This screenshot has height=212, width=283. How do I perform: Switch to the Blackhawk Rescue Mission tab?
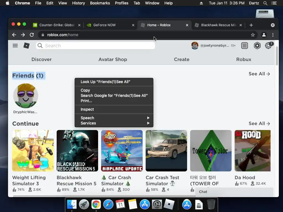click(219, 25)
